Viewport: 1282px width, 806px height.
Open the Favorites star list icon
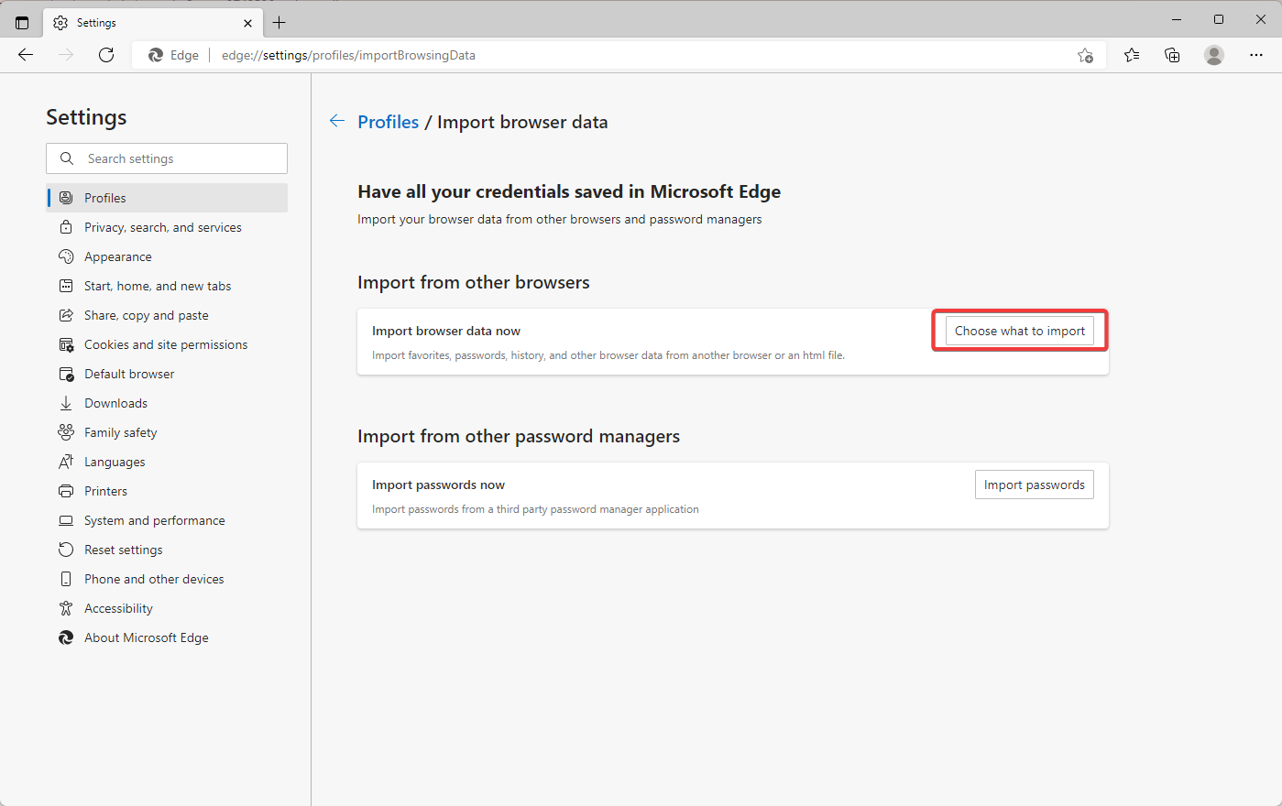pyautogui.click(x=1132, y=55)
